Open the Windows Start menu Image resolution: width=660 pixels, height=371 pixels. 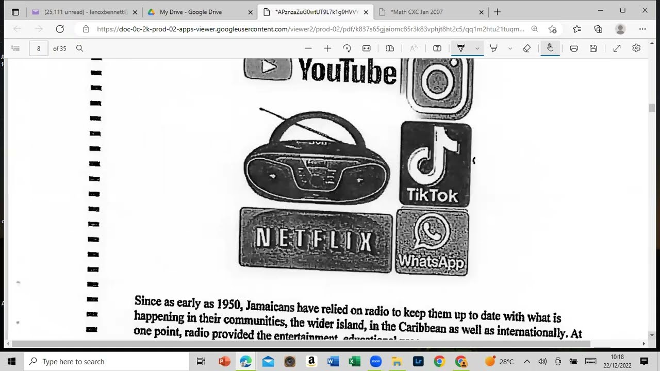pos(12,361)
